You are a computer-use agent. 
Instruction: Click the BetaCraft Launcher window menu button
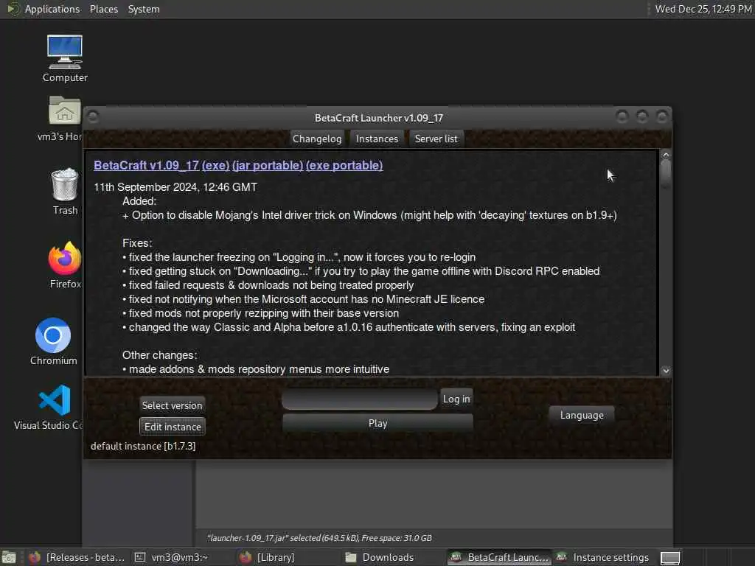(94, 116)
